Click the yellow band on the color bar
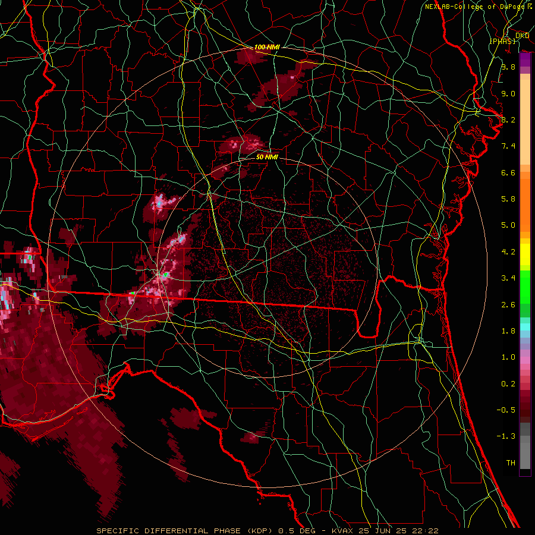Image resolution: width=535 pixels, height=535 pixels. [x=525, y=254]
